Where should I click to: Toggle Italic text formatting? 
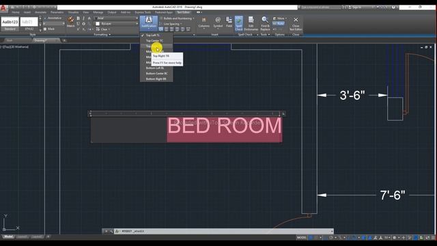(83, 18)
